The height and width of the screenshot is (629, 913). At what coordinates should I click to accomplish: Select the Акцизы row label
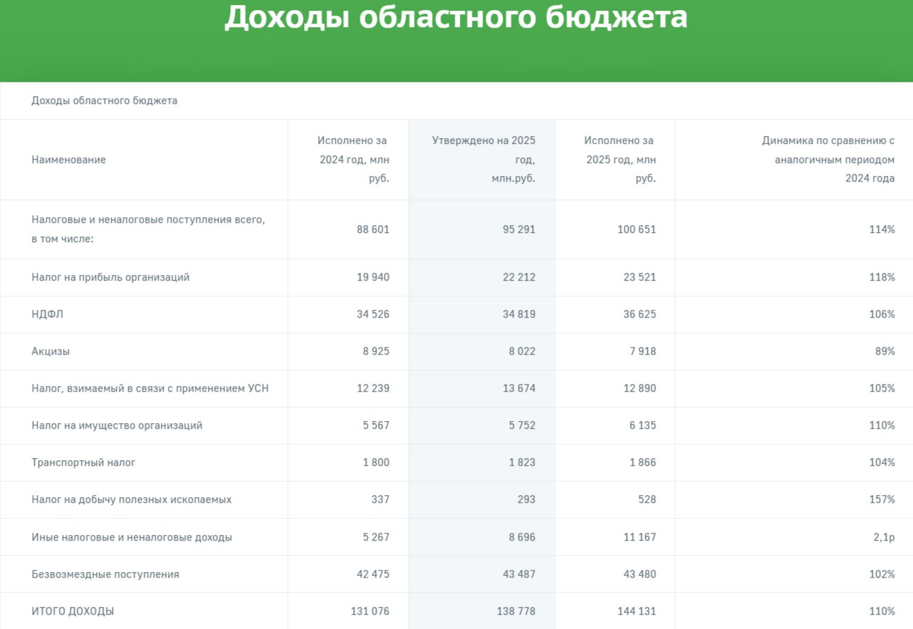51,351
